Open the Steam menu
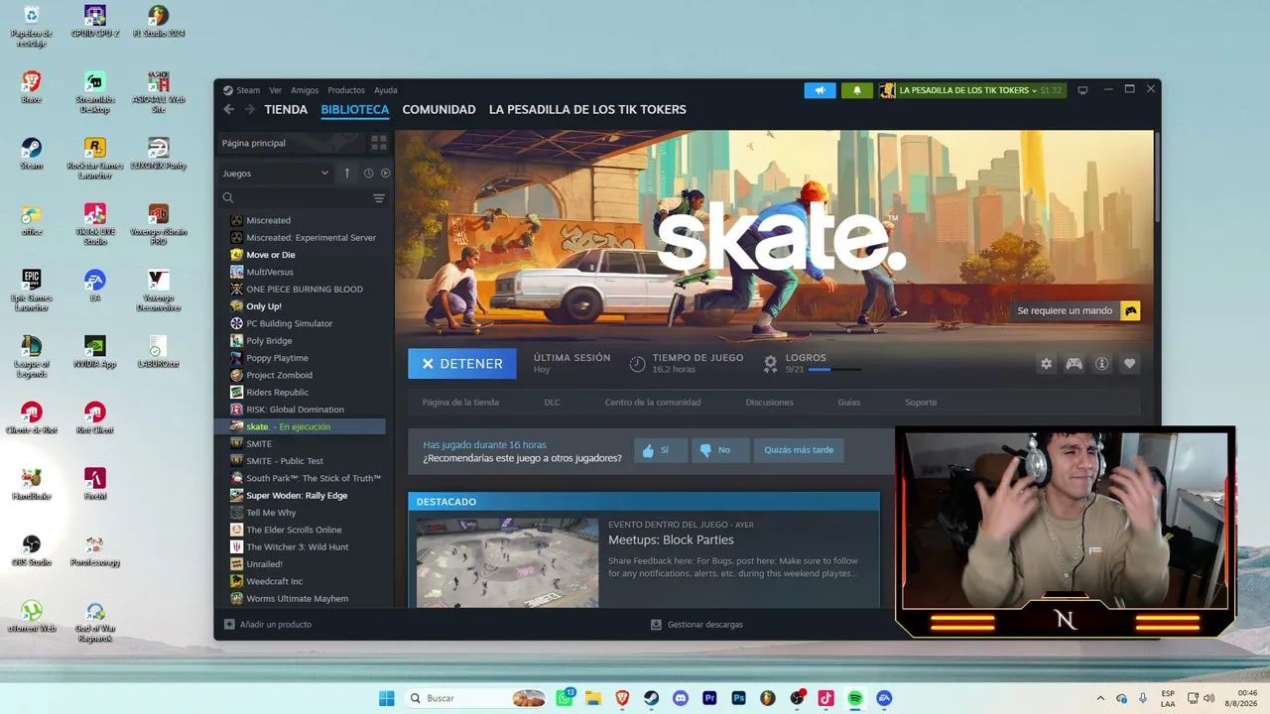This screenshot has width=1270, height=714. coord(248,90)
